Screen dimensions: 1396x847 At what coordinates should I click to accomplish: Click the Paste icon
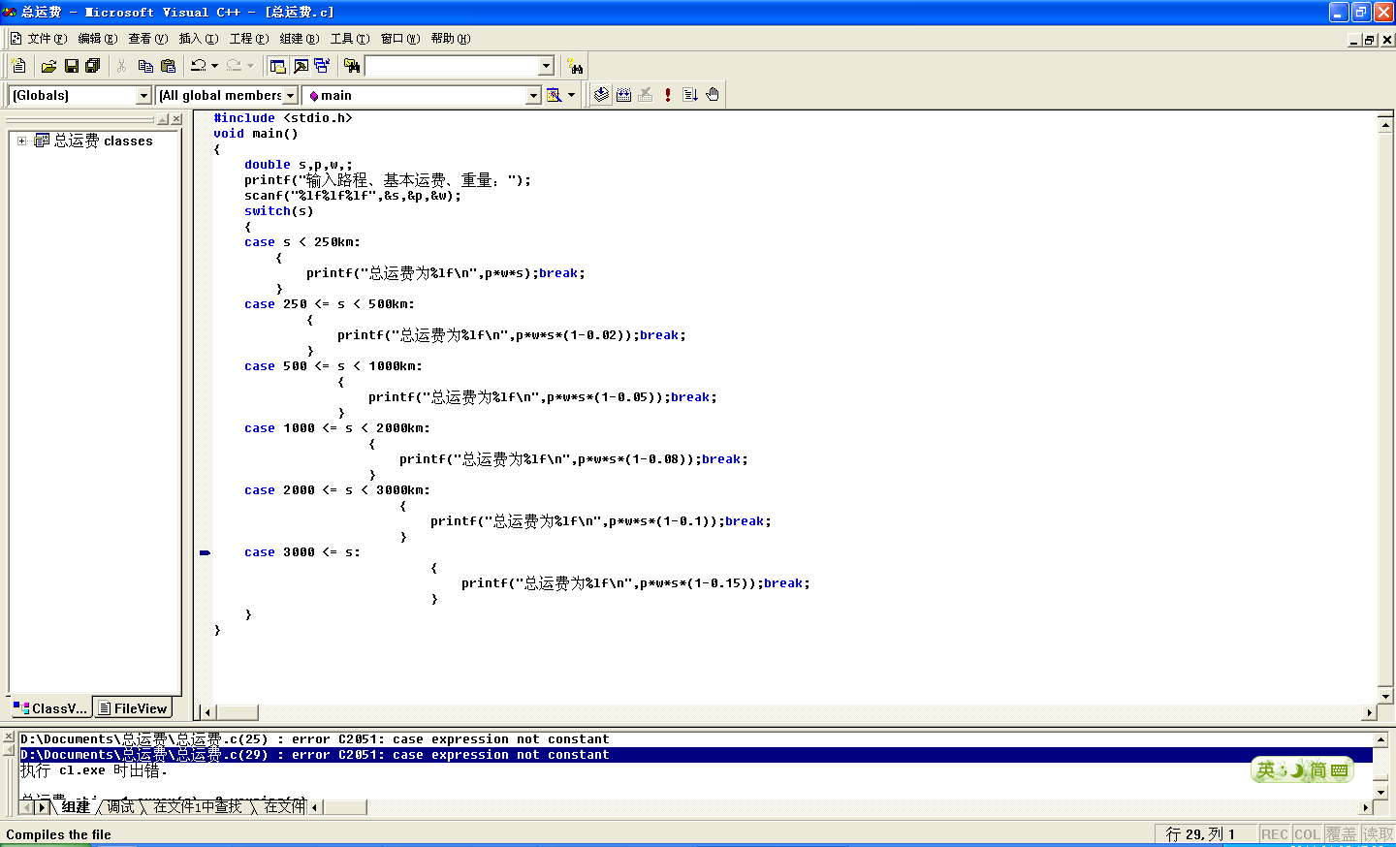pos(168,66)
